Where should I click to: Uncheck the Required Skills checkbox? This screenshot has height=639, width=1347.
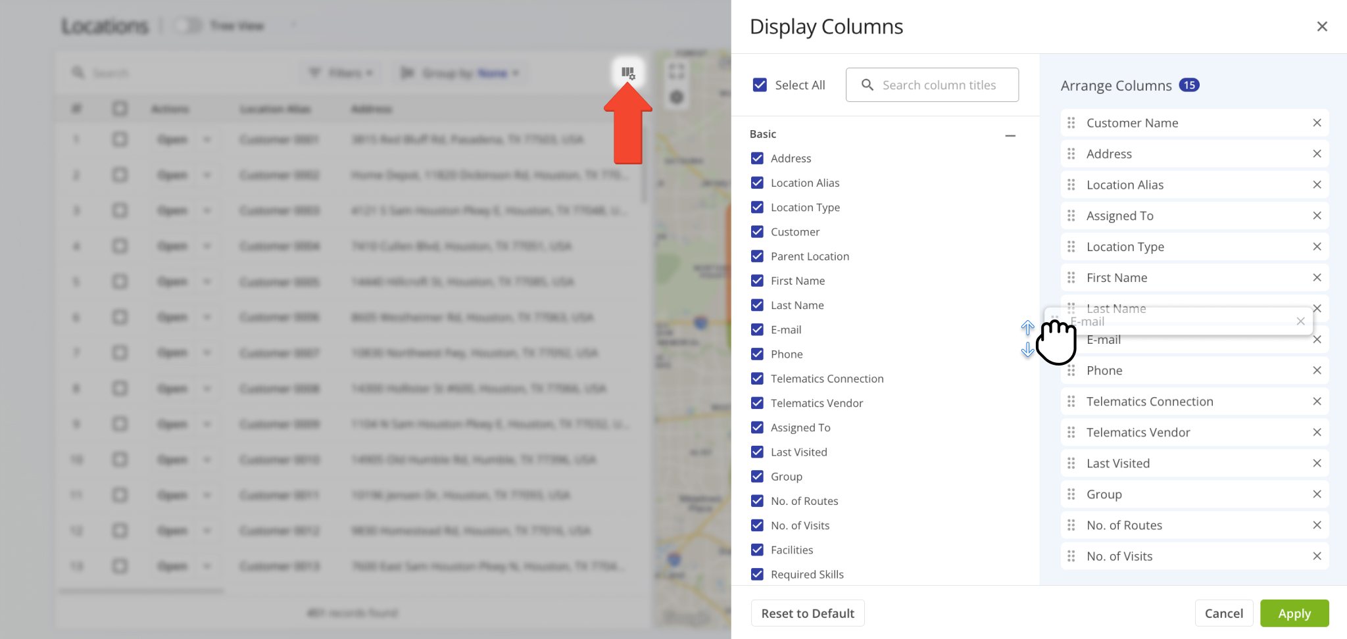[x=757, y=574]
